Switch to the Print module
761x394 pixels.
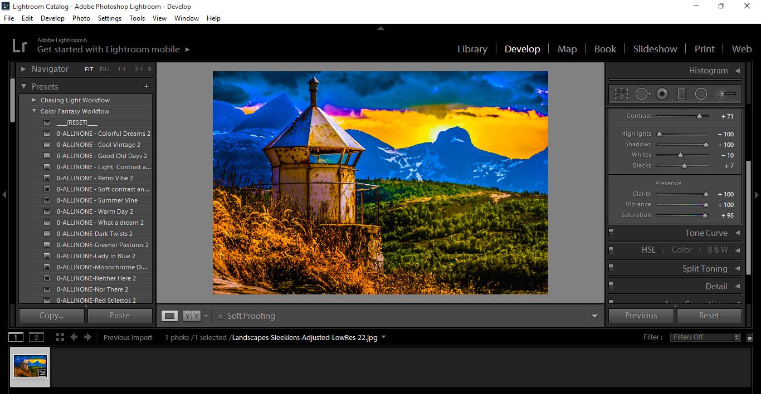pos(704,49)
